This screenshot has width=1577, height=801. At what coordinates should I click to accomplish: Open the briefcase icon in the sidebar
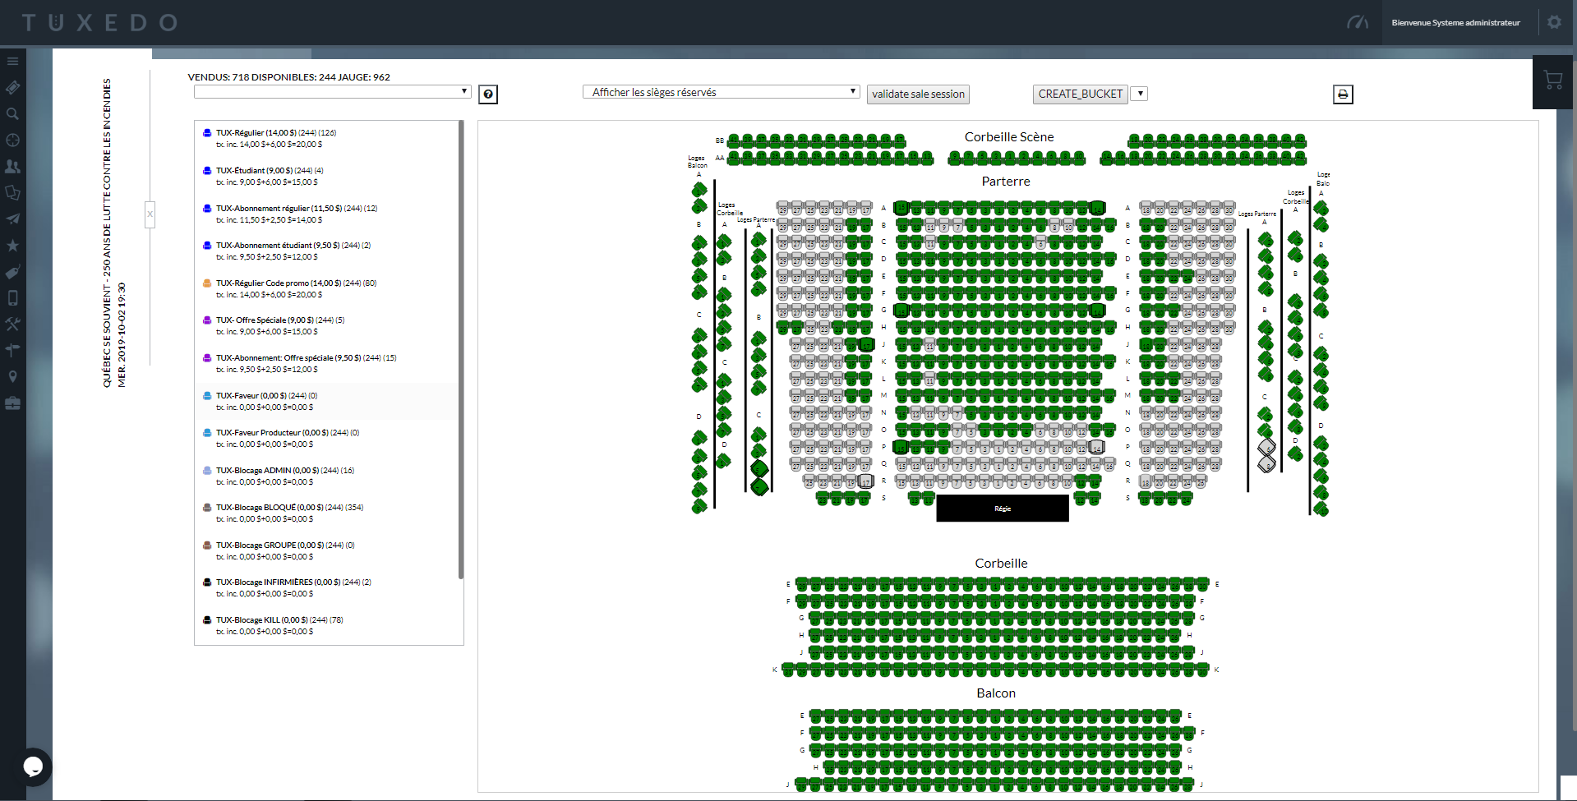[12, 403]
